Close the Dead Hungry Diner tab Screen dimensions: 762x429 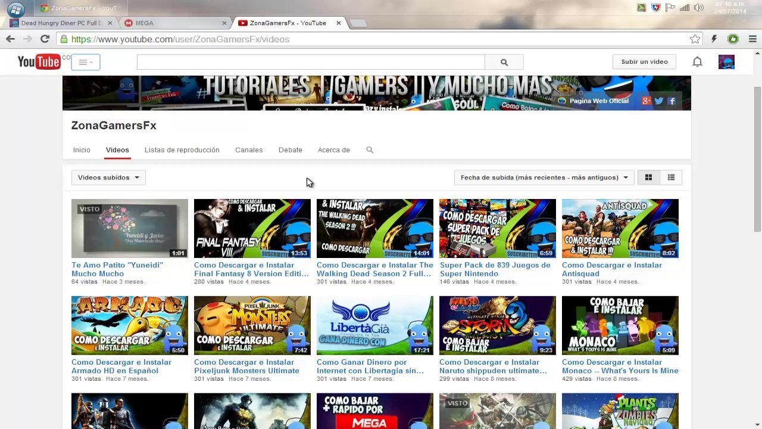click(x=110, y=23)
